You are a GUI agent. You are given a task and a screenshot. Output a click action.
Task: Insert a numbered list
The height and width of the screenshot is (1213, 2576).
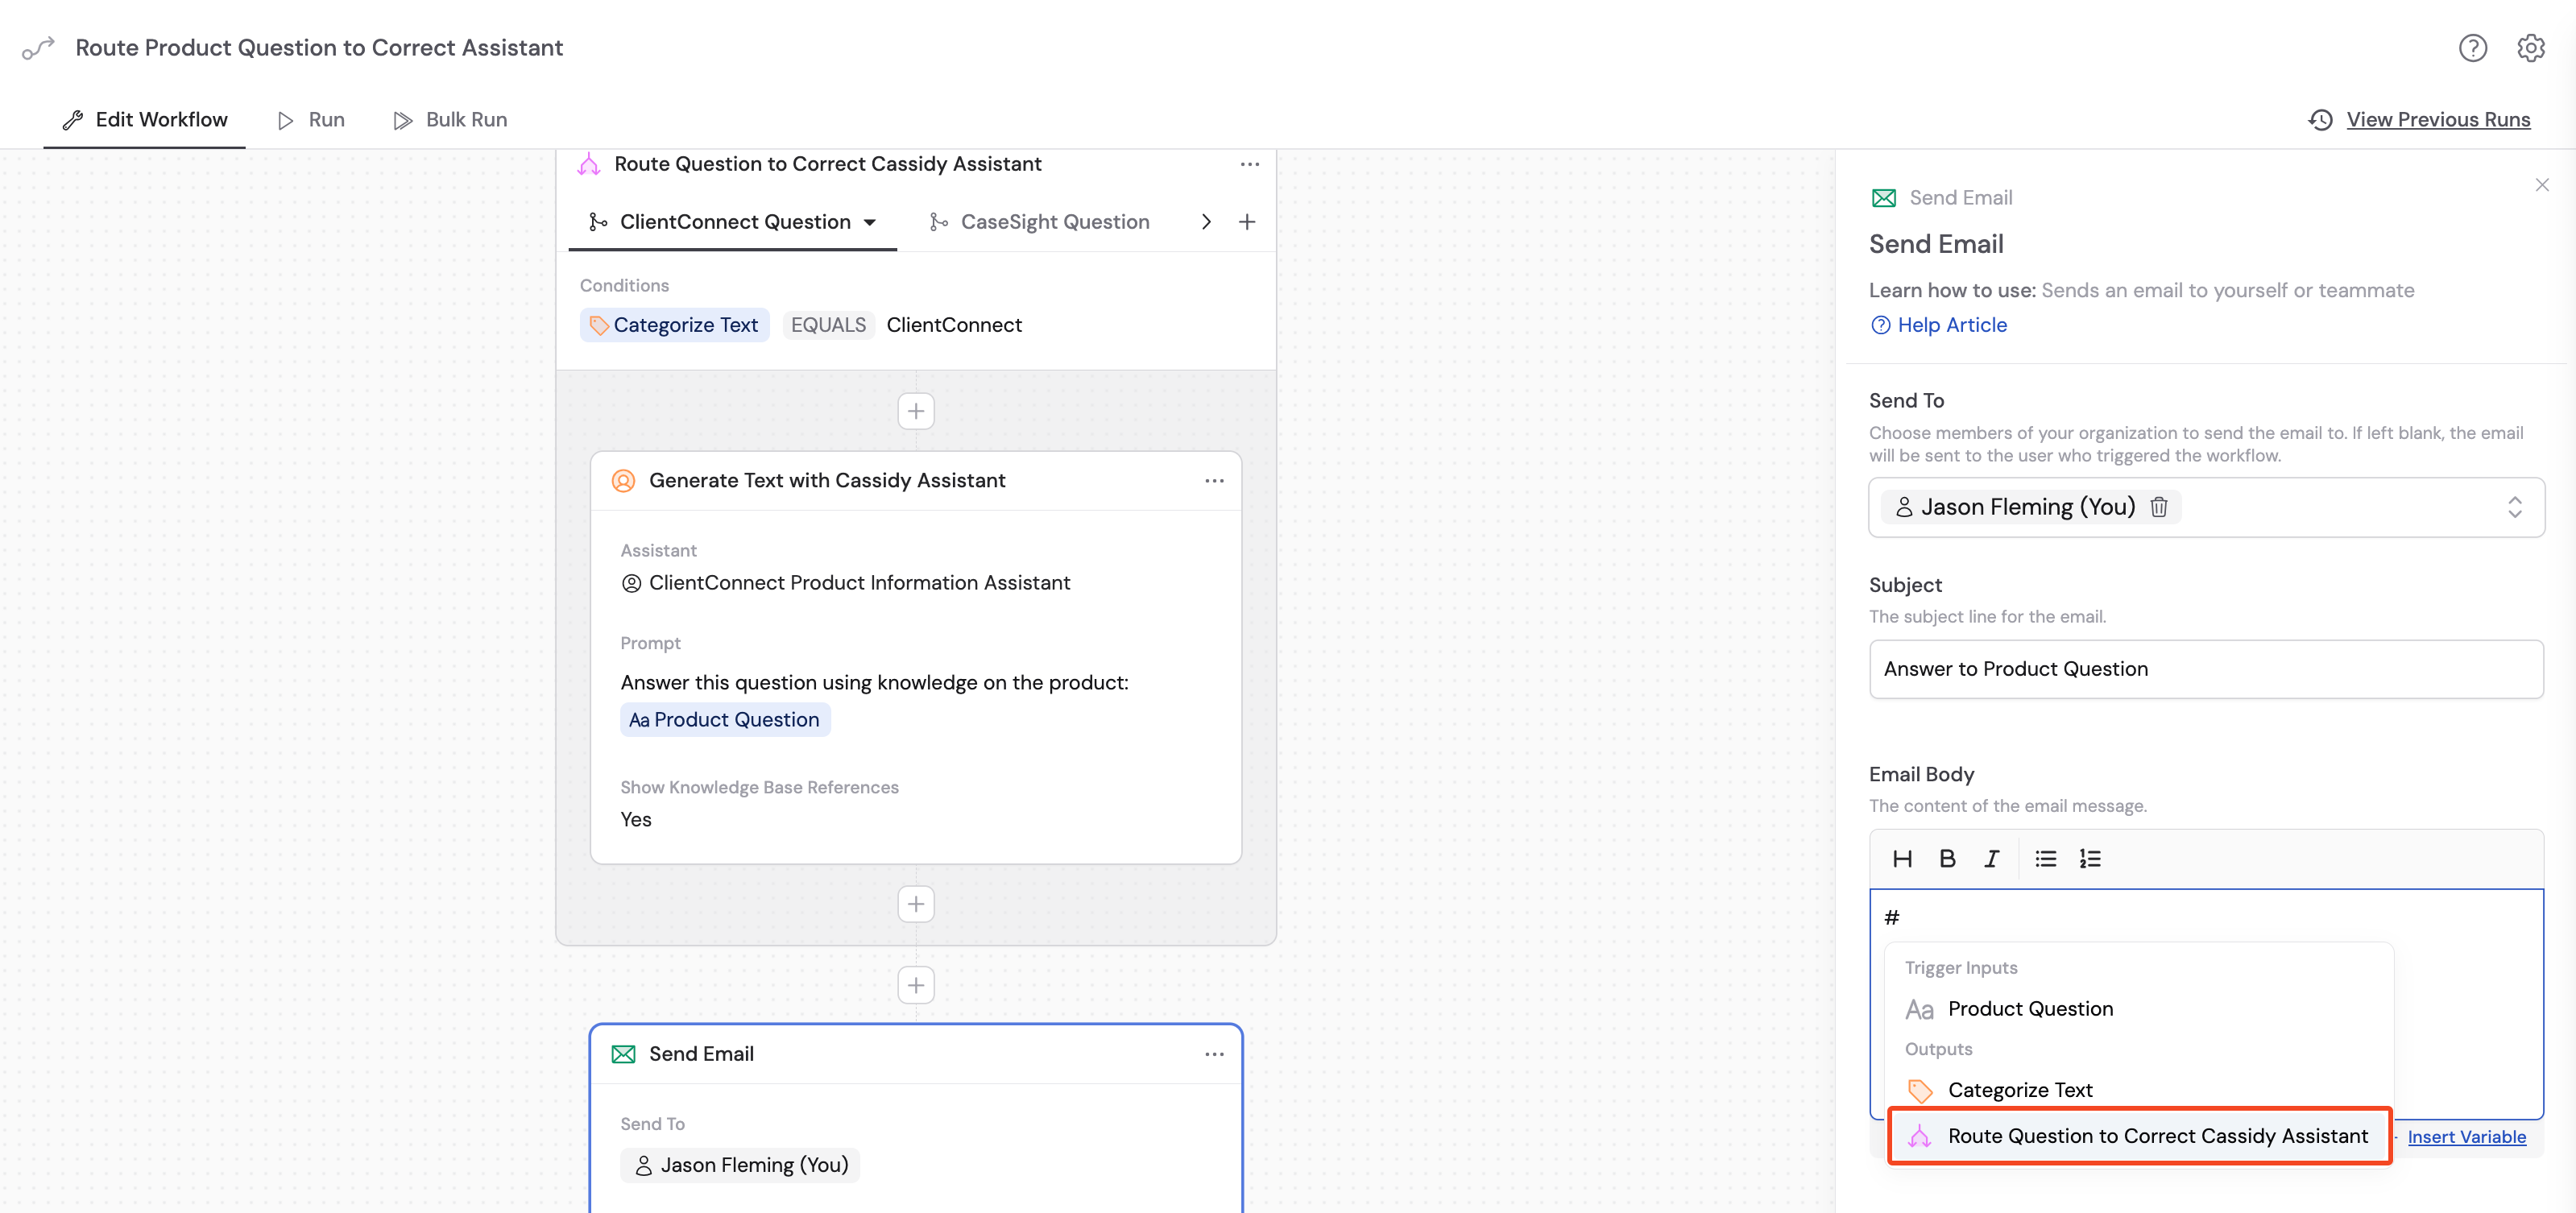pos(2089,859)
